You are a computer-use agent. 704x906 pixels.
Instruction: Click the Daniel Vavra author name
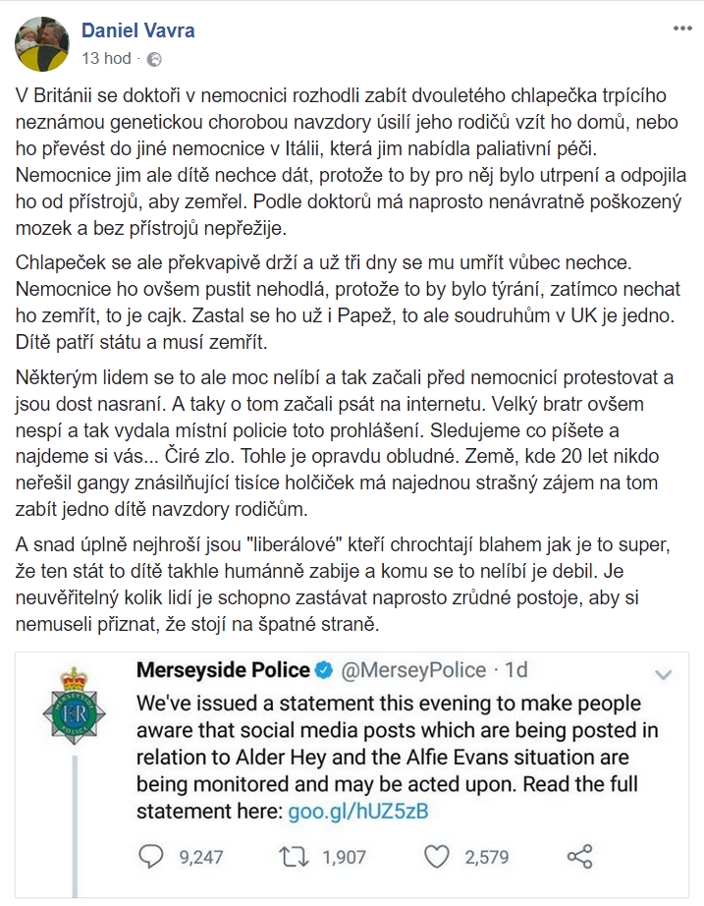pos(138,30)
